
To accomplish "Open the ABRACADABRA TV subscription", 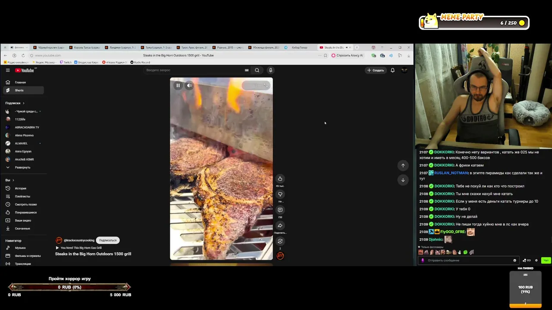I will [x=23, y=127].
